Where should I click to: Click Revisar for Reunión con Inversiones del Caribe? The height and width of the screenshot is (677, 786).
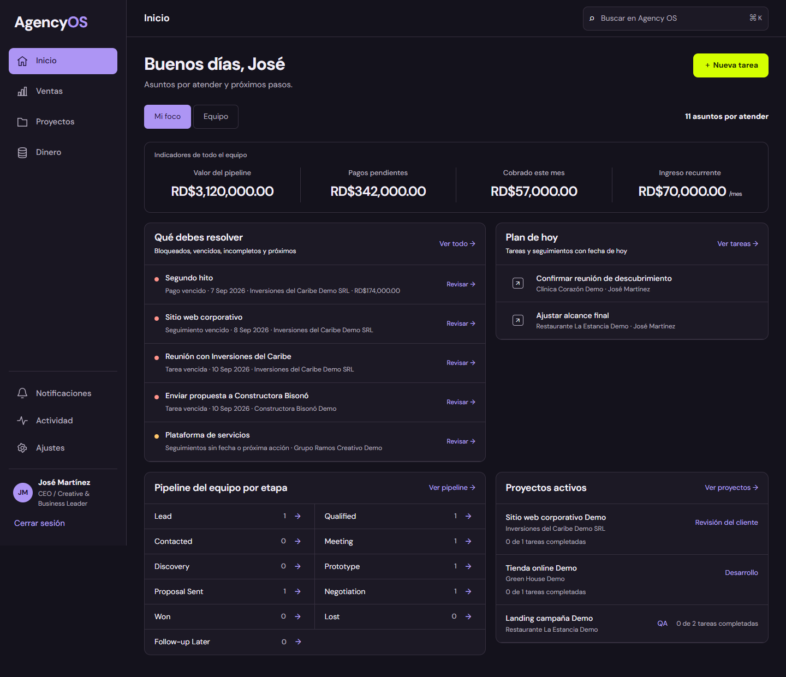[x=461, y=363]
